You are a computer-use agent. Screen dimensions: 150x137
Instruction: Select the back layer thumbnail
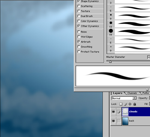125,121
